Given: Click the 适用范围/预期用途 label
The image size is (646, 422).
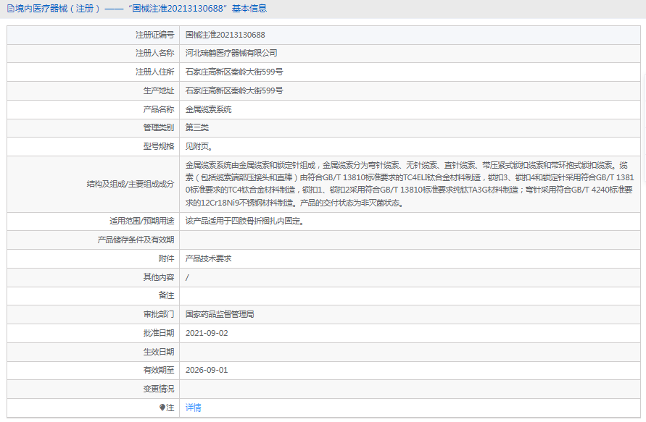Looking at the screenshot, I should 141,221.
